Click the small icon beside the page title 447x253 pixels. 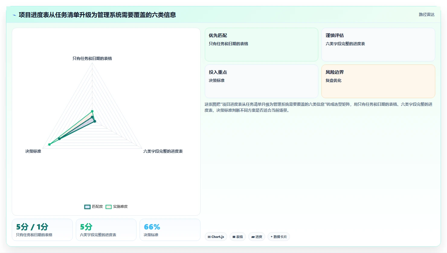click(x=14, y=15)
